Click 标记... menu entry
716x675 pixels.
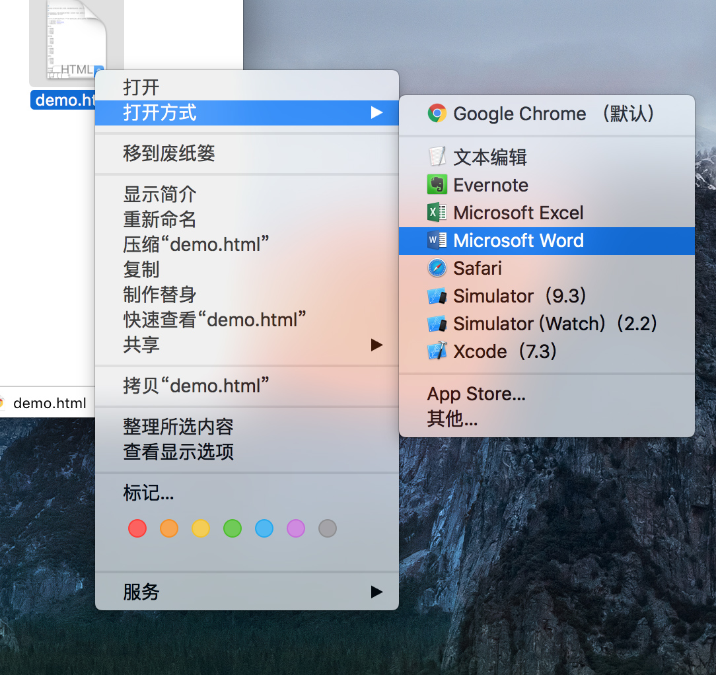tap(246, 493)
